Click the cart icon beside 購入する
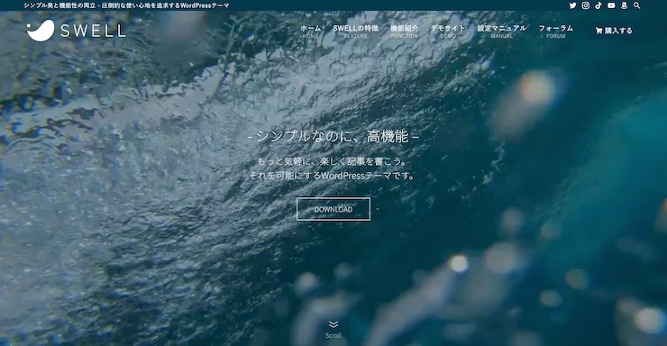 [x=598, y=31]
